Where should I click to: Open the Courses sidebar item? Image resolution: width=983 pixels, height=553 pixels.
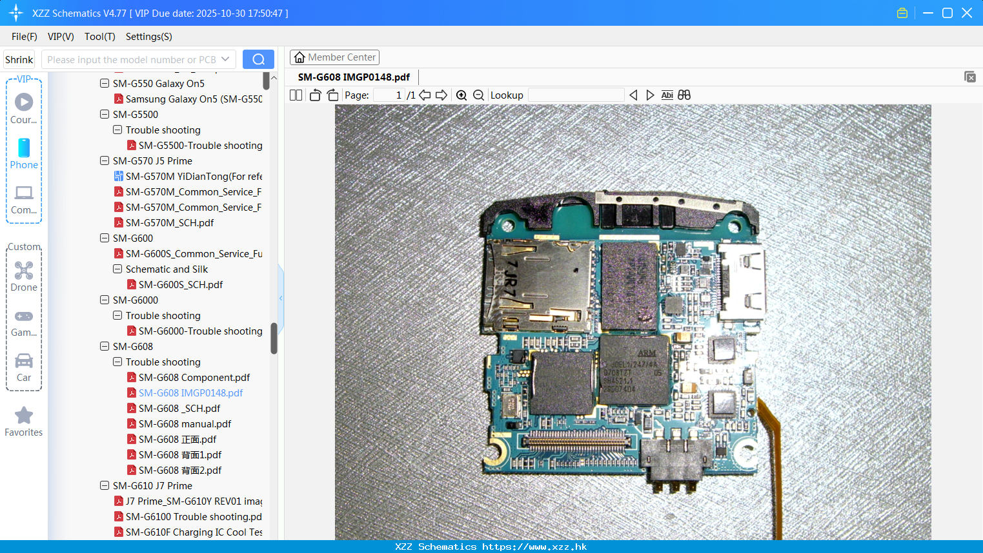(24, 108)
